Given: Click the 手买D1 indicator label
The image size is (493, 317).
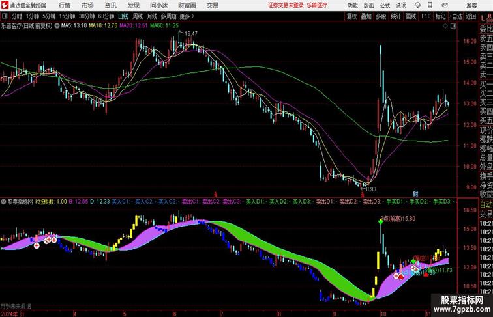Looking at the screenshot, I should 395,202.
